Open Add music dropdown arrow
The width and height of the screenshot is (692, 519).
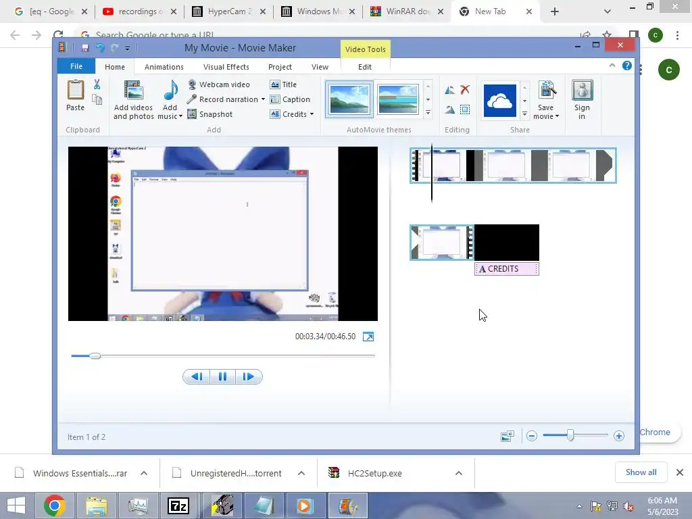pos(180,116)
